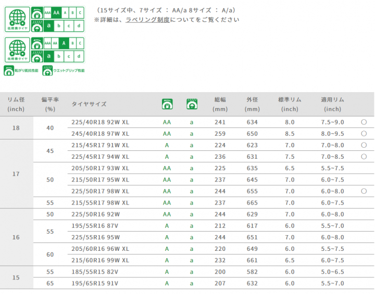The height and width of the screenshot is (294, 375).
Task: Click the circle mark on the 225/50R17 98W XL row
Action: (364, 191)
